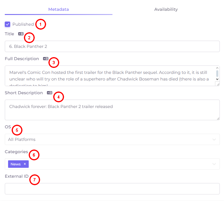The image size is (224, 201).
Task: Open the translation icon beside Full Description
Action: point(46,59)
